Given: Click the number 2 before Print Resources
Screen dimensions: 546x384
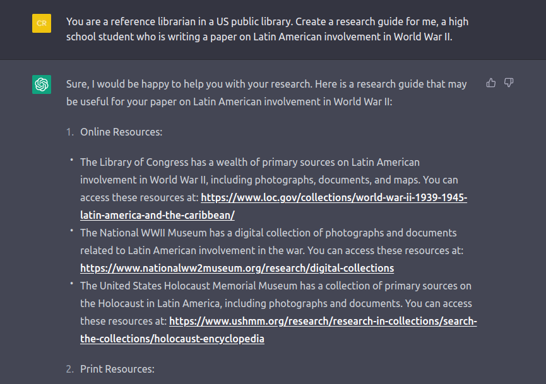Looking at the screenshot, I should 71,369.
